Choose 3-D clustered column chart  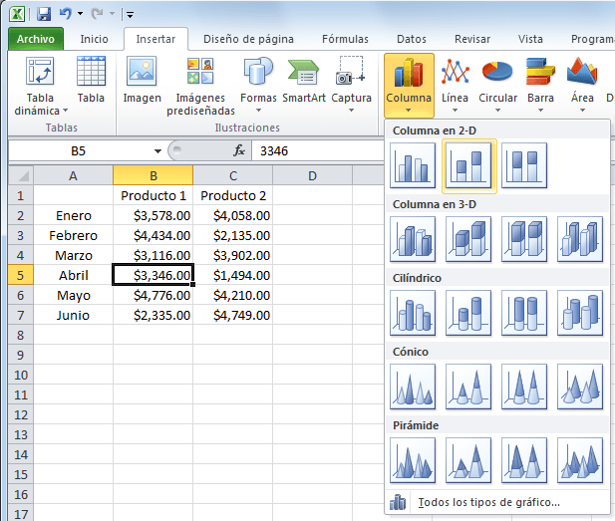point(413,239)
